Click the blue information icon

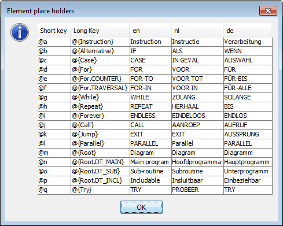pos(20,32)
